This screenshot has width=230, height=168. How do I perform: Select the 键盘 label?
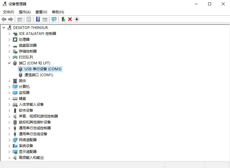22,99
